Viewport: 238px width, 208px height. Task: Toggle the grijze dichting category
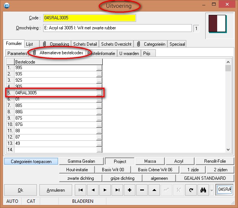[x=122, y=178]
